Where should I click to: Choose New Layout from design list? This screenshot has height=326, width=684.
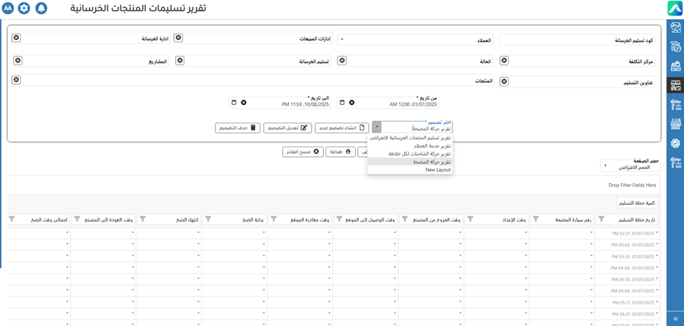coord(437,170)
